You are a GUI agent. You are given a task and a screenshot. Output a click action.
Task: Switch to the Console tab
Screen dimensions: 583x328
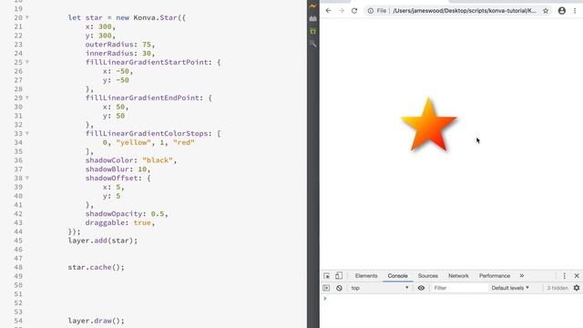pyautogui.click(x=398, y=276)
